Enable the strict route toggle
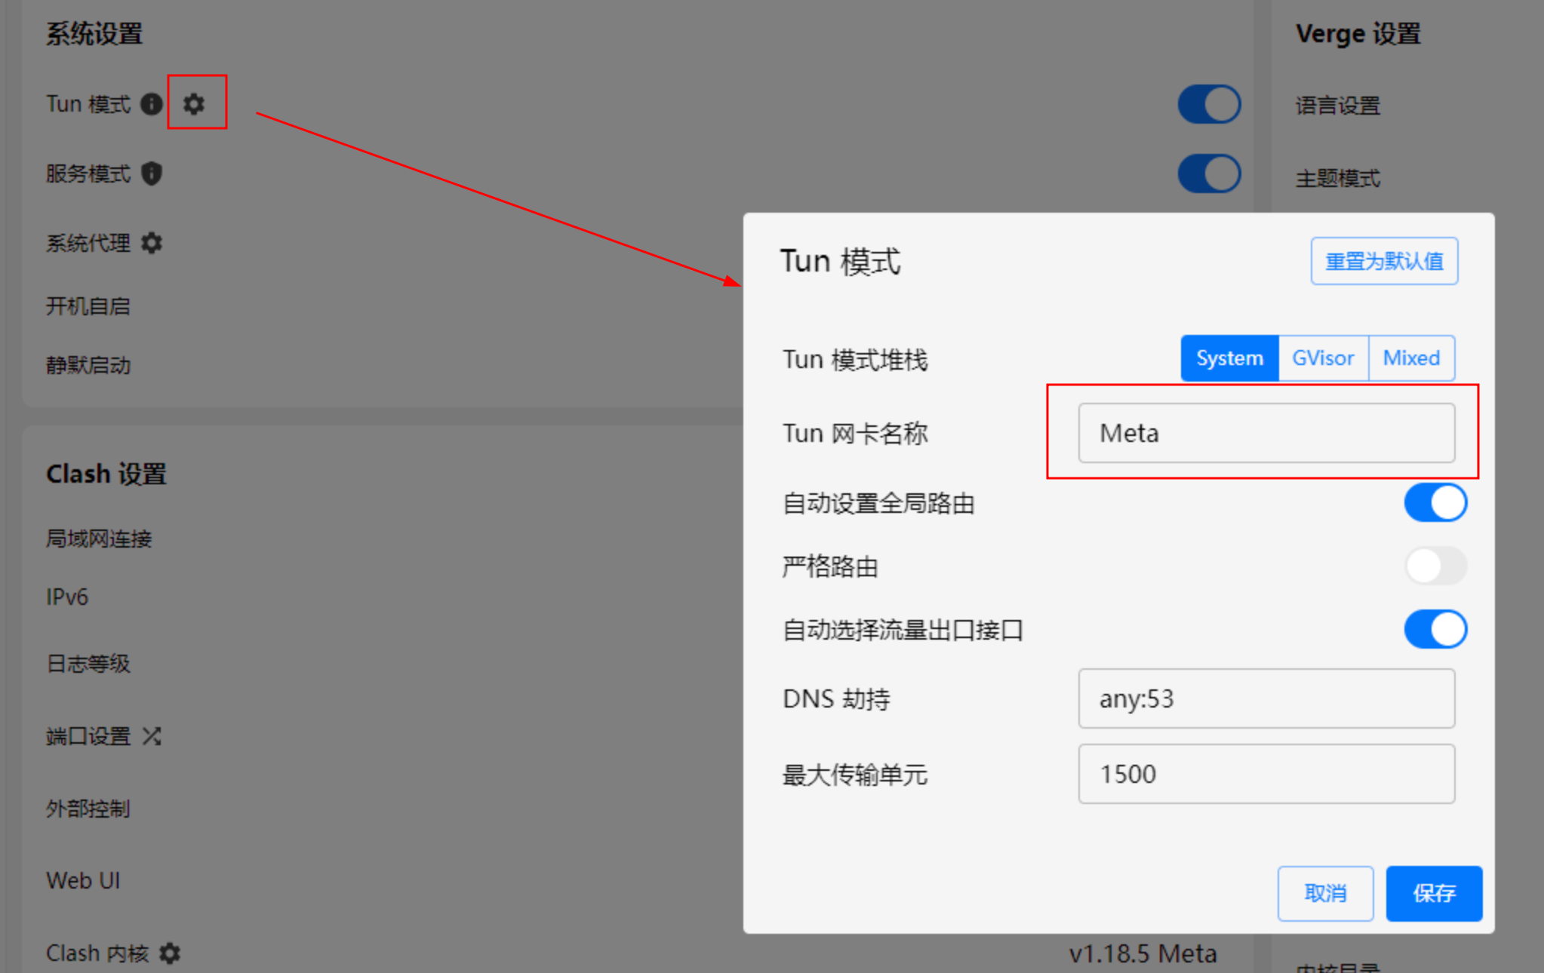 point(1435,566)
